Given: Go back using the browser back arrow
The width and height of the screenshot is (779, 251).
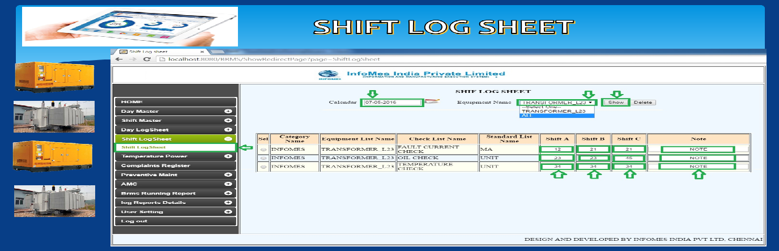Looking at the screenshot, I should point(118,59).
